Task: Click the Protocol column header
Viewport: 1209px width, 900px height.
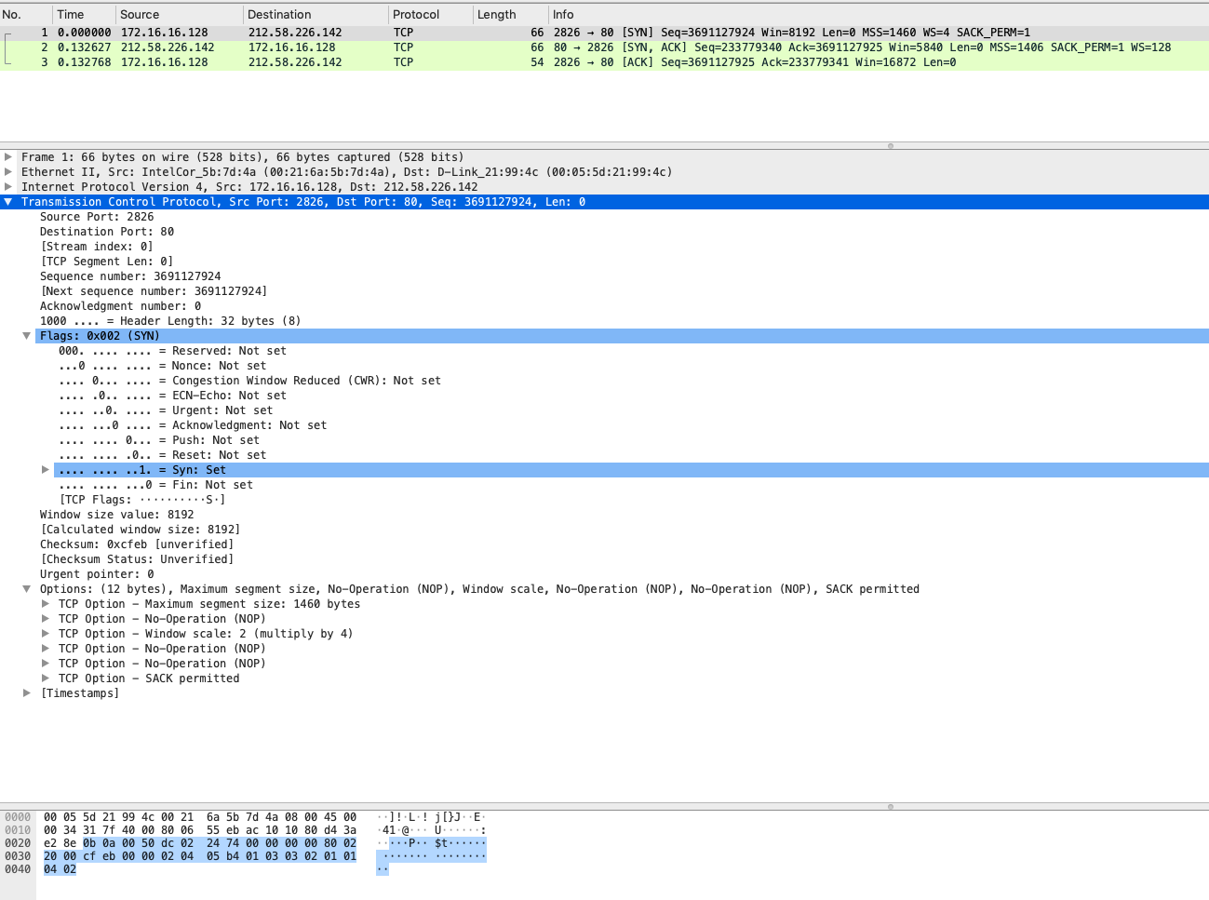Action: 431,15
